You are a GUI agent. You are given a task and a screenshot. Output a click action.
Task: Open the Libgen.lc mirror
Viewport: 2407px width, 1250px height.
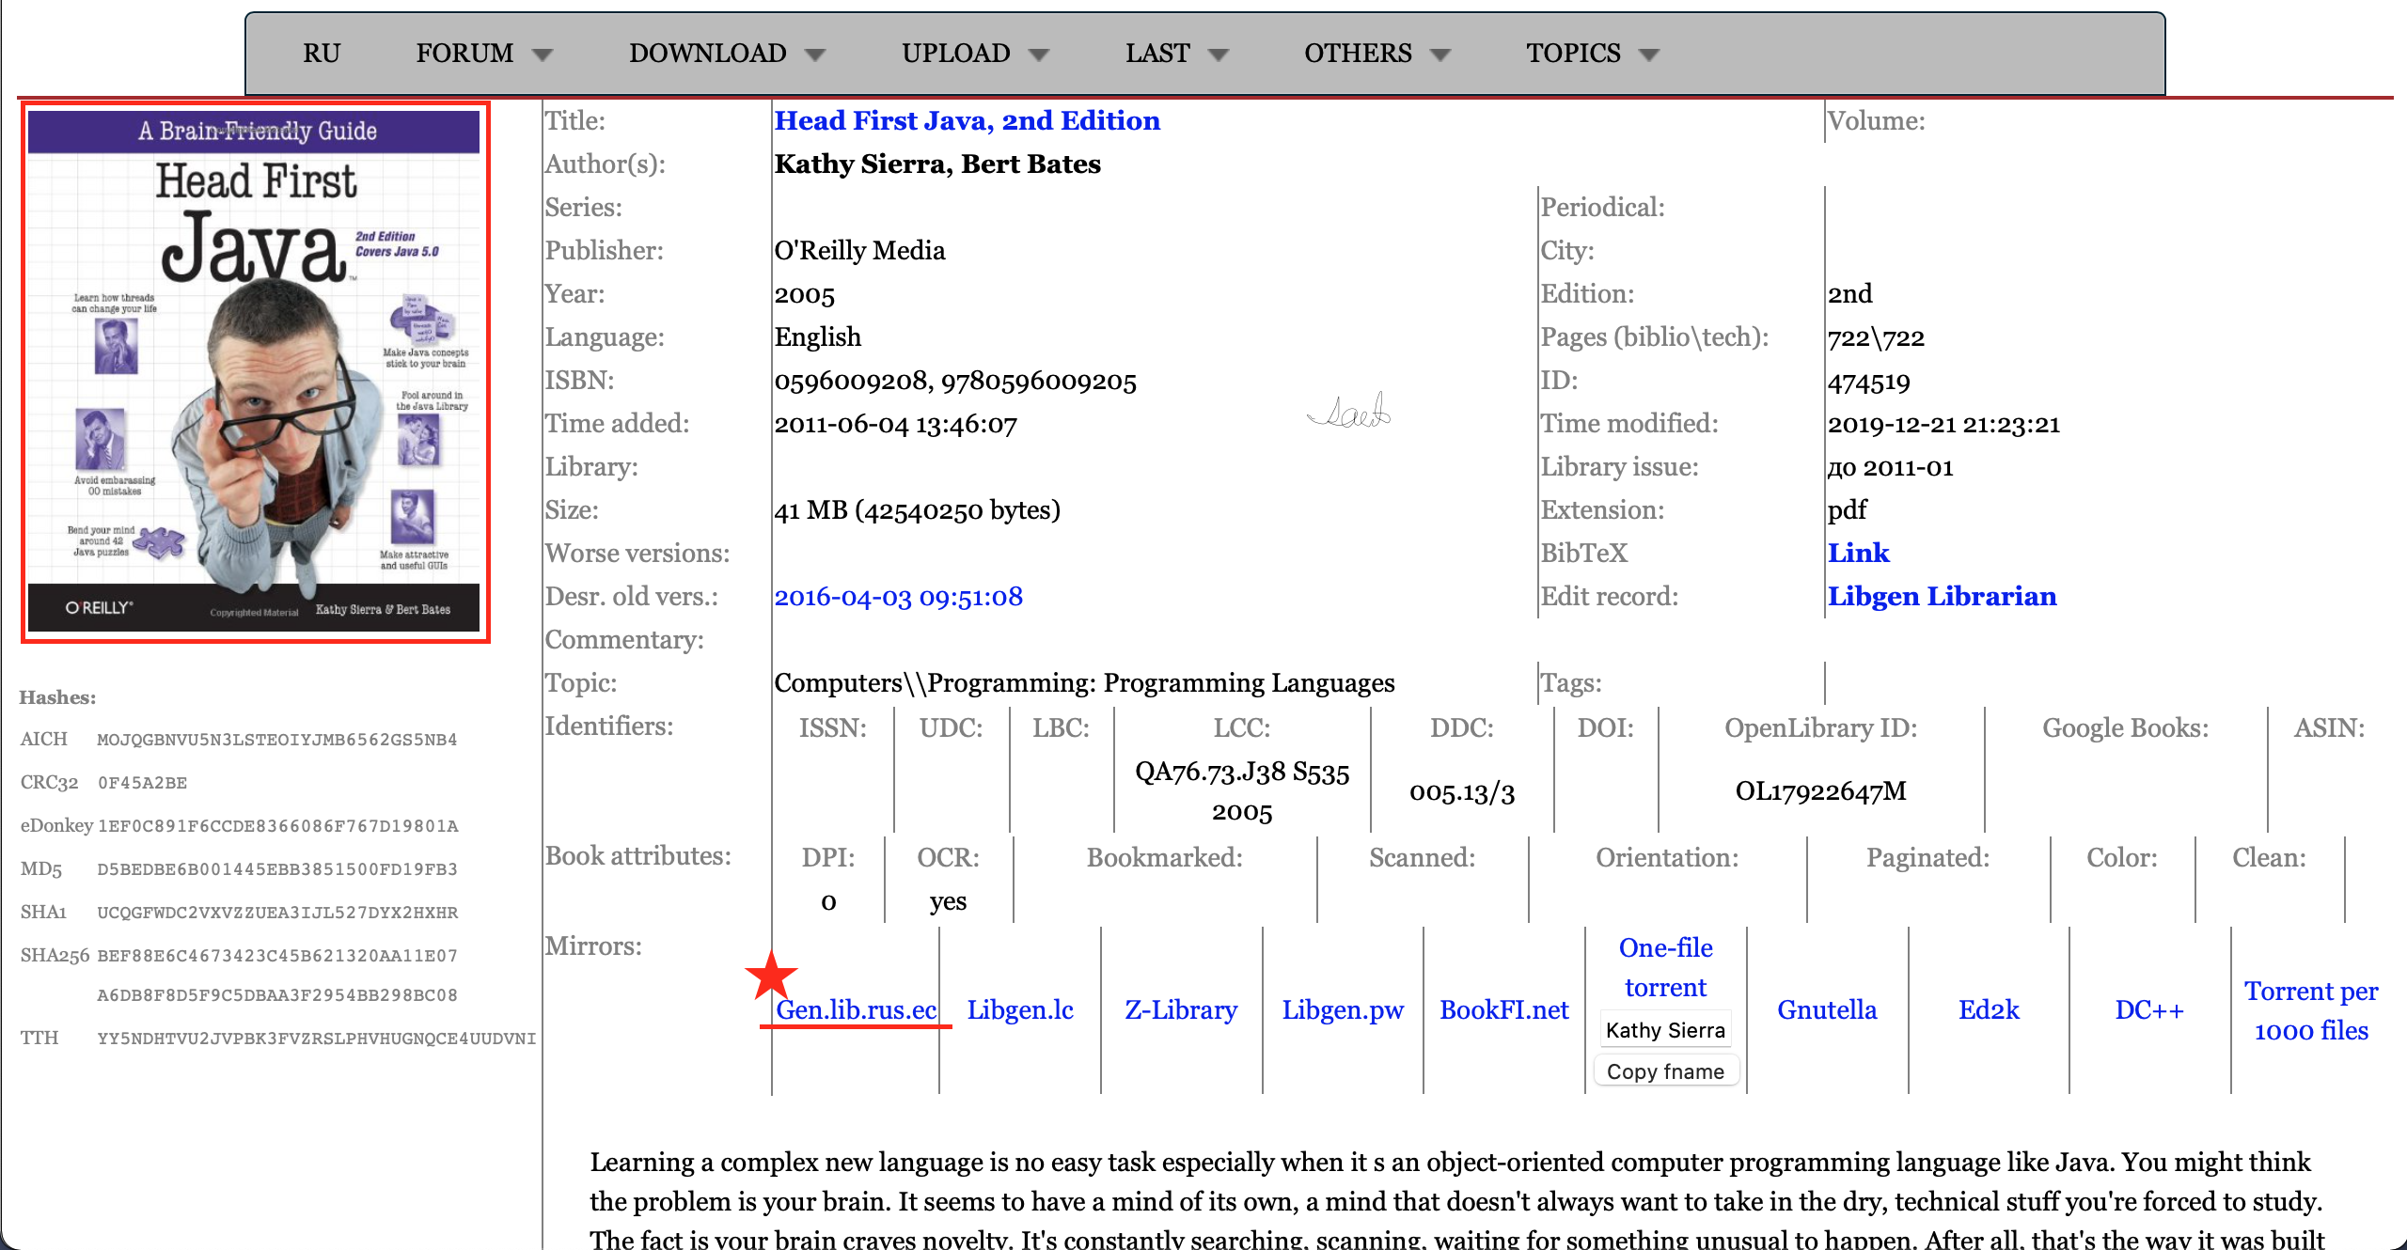point(1019,1009)
